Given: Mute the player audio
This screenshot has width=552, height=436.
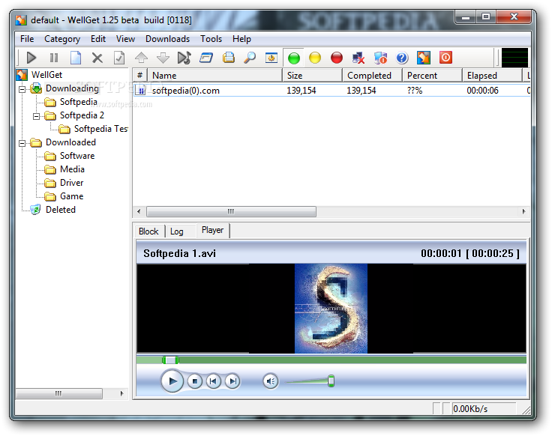Looking at the screenshot, I should 270,381.
